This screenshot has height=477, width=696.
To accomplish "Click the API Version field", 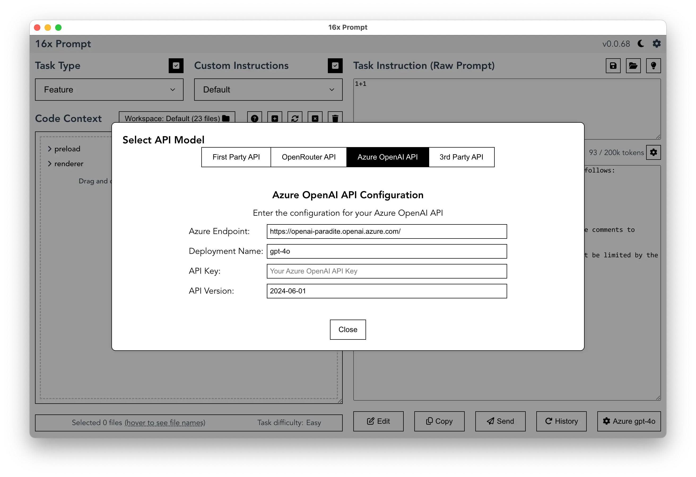I will (x=387, y=291).
